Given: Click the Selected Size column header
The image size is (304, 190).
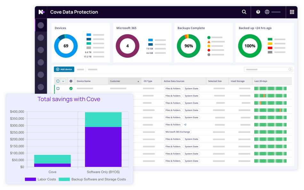Looking at the screenshot, I should point(215,81).
